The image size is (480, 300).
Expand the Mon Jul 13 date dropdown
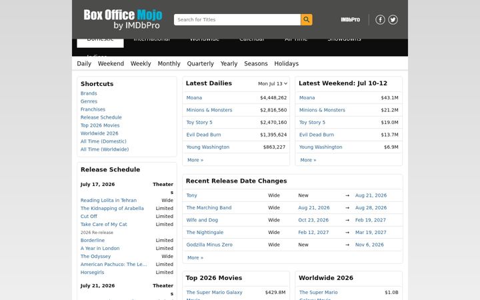pos(273,83)
